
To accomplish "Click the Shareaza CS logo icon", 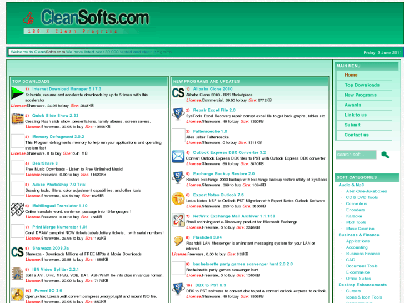I will click(17, 252).
